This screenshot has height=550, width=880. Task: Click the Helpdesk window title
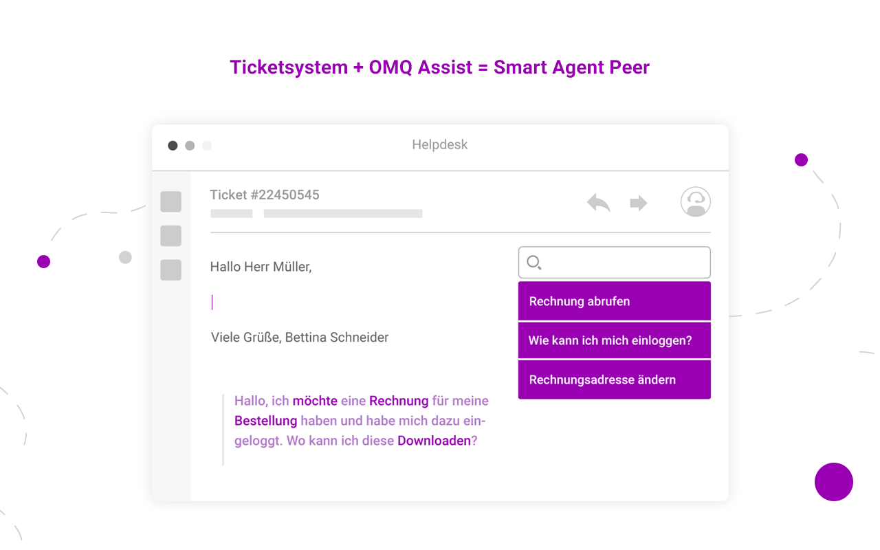(x=440, y=145)
